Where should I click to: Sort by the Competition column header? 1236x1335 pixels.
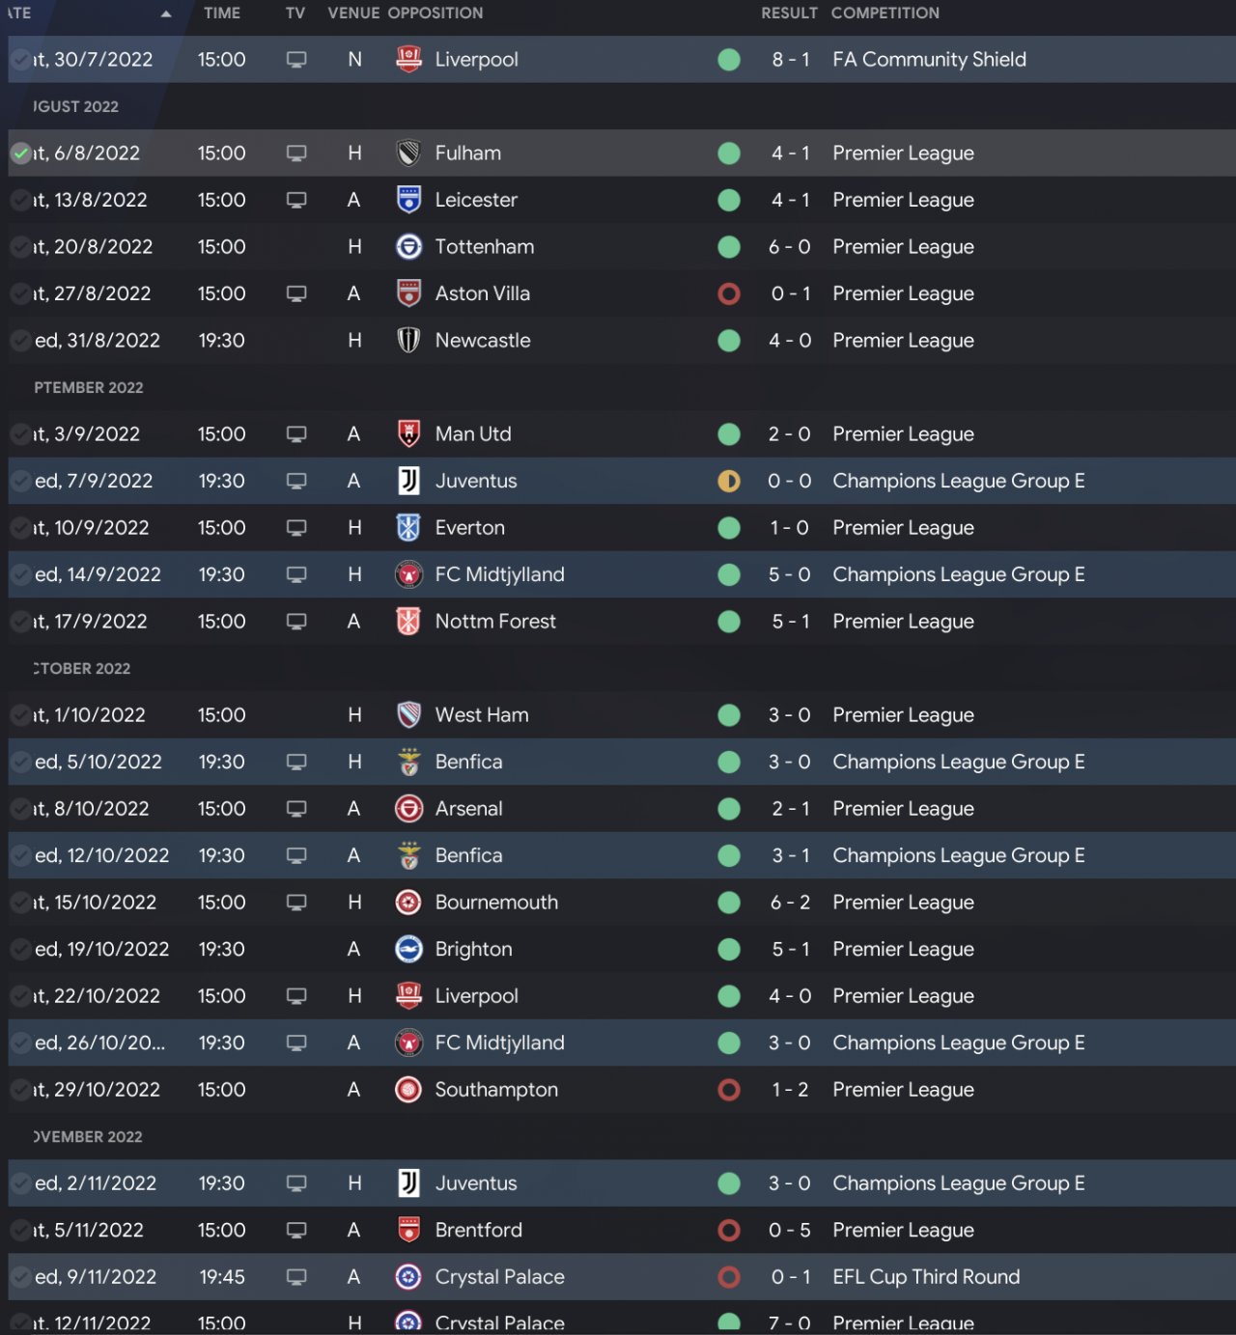point(885,14)
